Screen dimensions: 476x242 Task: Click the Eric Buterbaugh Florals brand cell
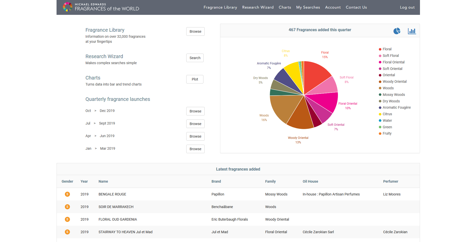click(x=230, y=219)
